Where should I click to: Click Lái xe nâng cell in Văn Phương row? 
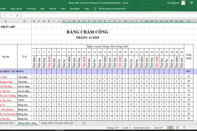pyautogui.click(x=24, y=86)
